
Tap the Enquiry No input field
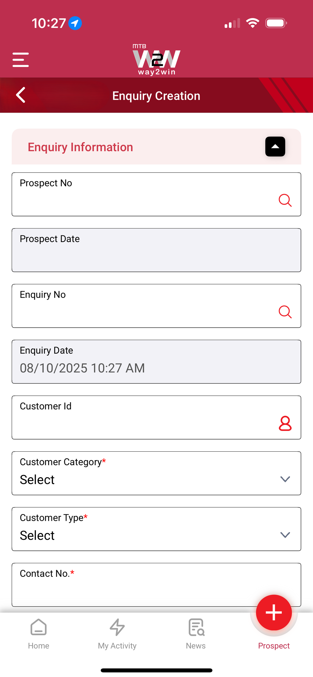click(156, 306)
